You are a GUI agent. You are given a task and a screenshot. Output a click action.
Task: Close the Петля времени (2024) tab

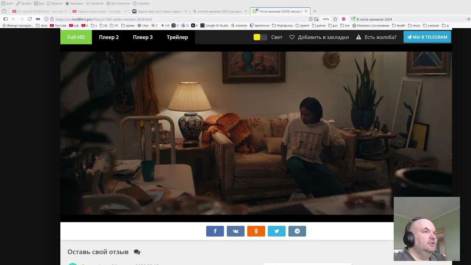306,11
